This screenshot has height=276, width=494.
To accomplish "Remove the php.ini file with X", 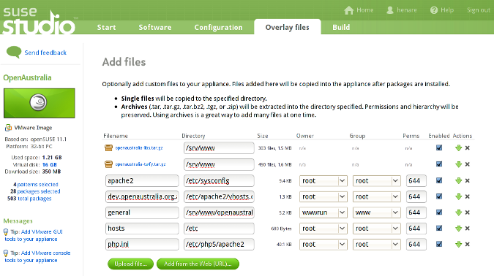I will 468,244.
